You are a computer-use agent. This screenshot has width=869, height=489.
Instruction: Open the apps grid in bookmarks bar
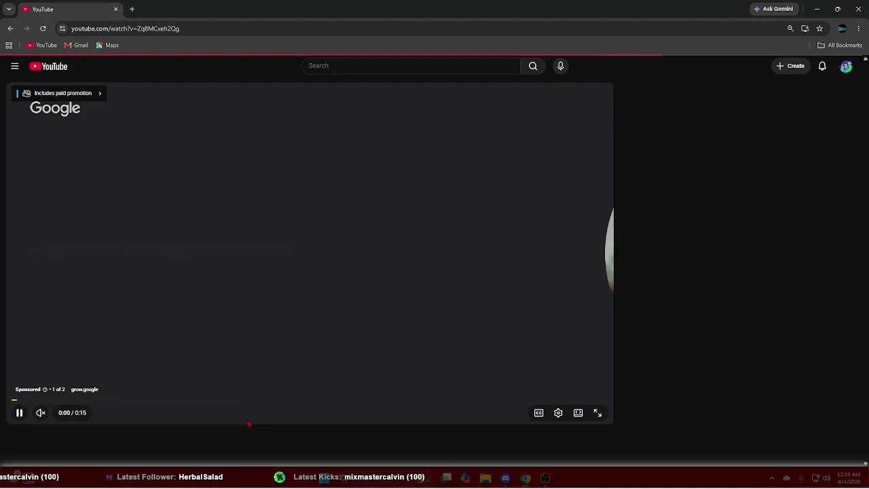(x=9, y=46)
